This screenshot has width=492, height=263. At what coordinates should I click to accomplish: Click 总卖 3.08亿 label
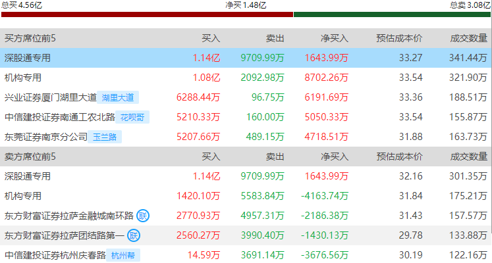(470, 5)
